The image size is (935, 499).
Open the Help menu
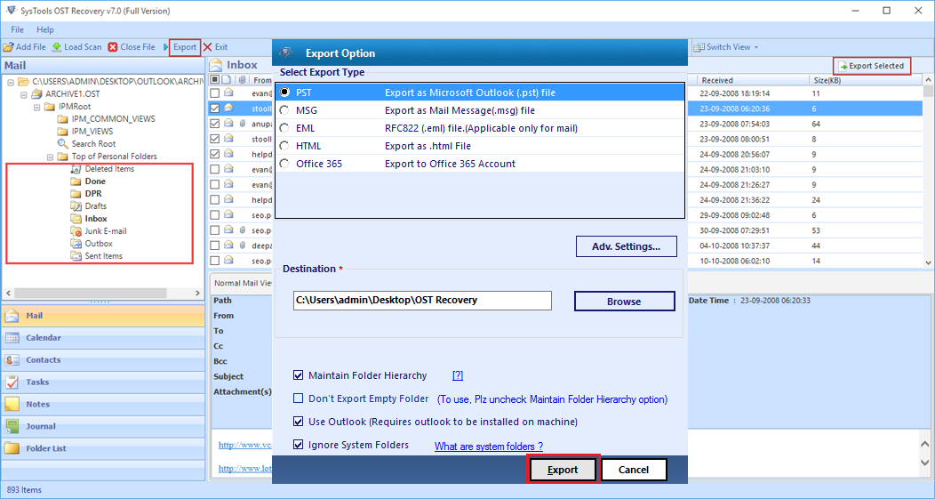tap(45, 29)
